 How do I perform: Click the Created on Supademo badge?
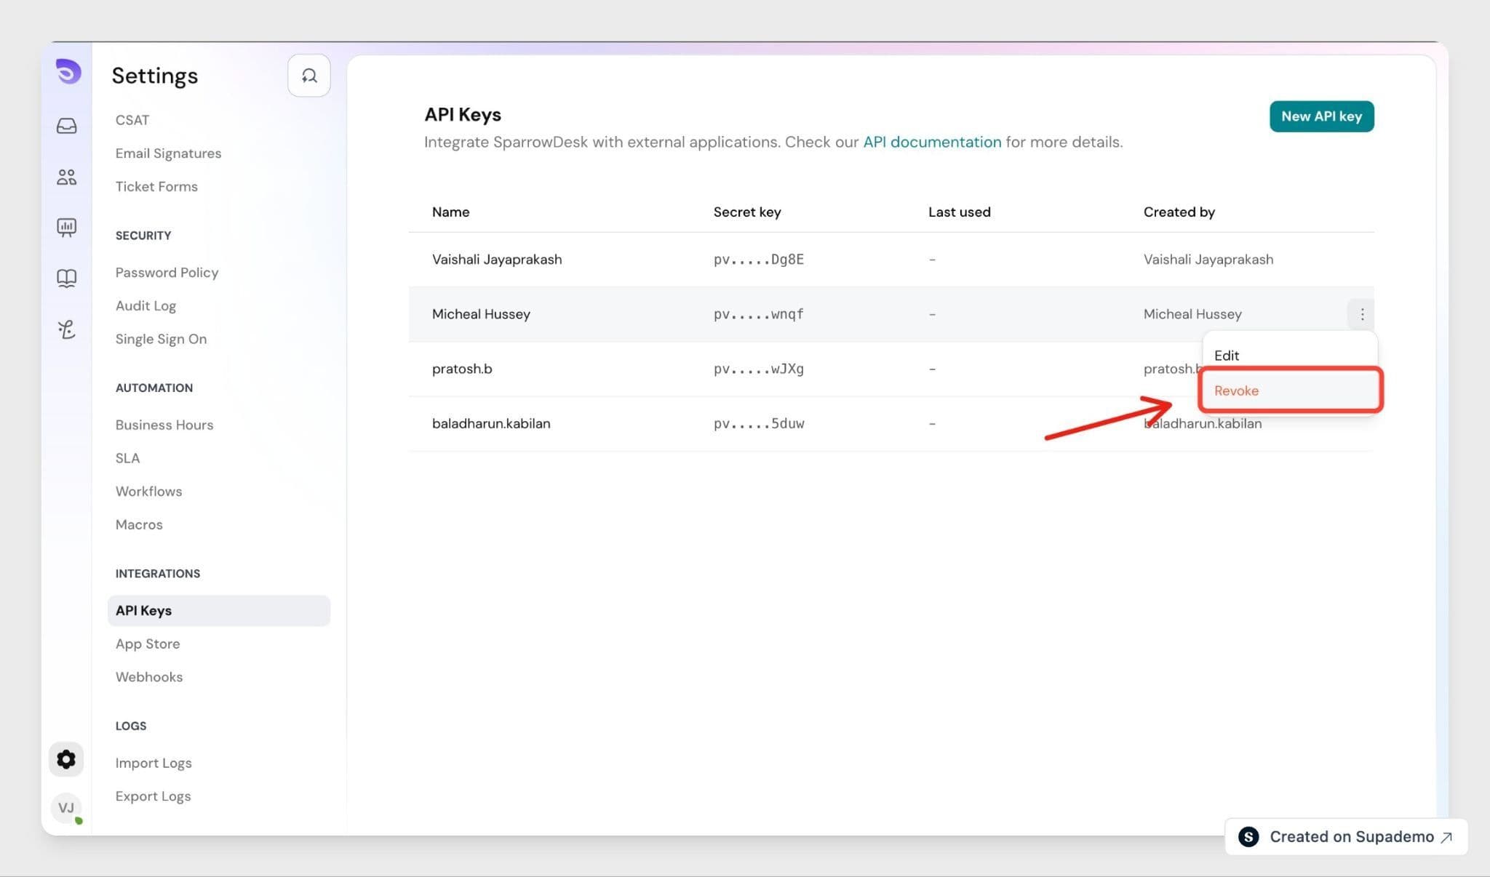point(1346,837)
